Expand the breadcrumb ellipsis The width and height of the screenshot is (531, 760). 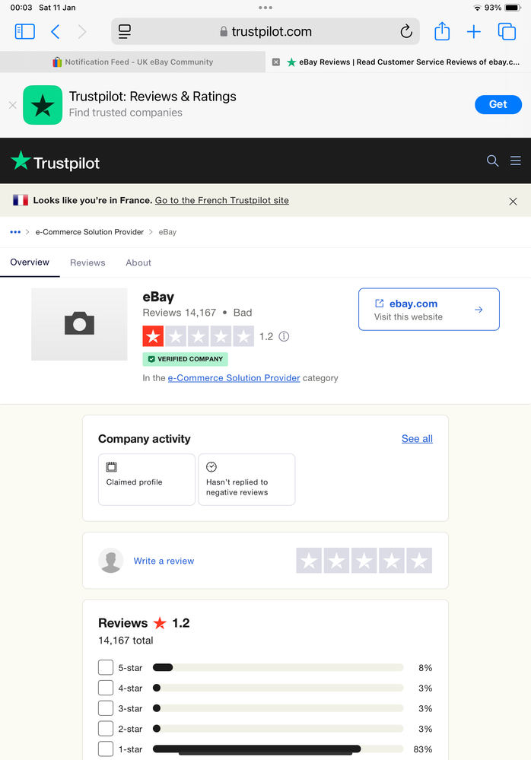click(15, 232)
